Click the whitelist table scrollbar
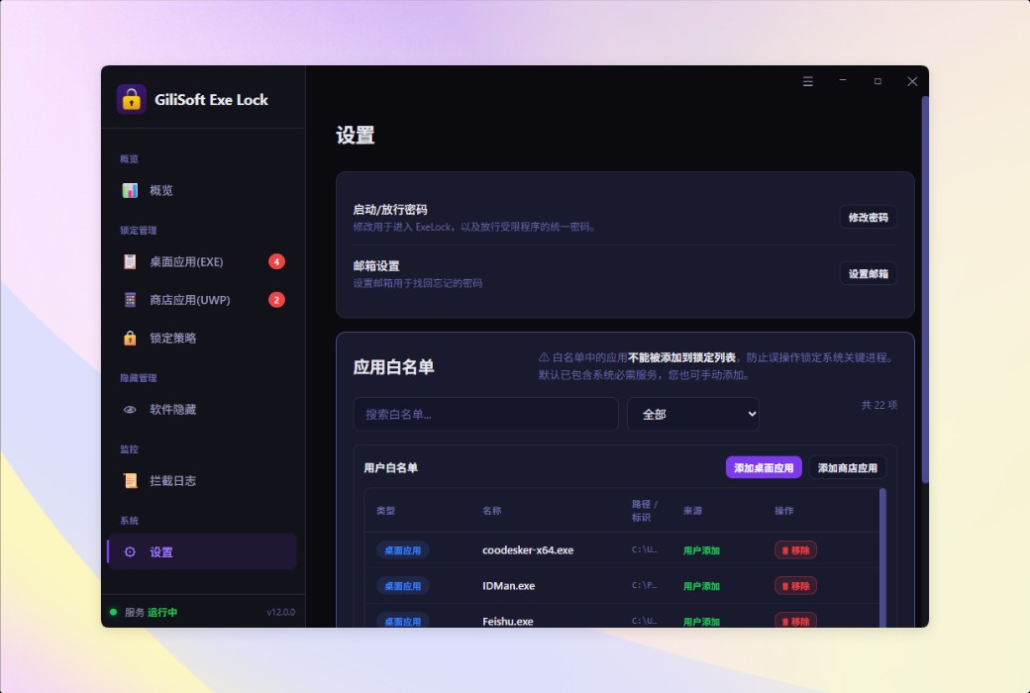 pyautogui.click(x=882, y=557)
